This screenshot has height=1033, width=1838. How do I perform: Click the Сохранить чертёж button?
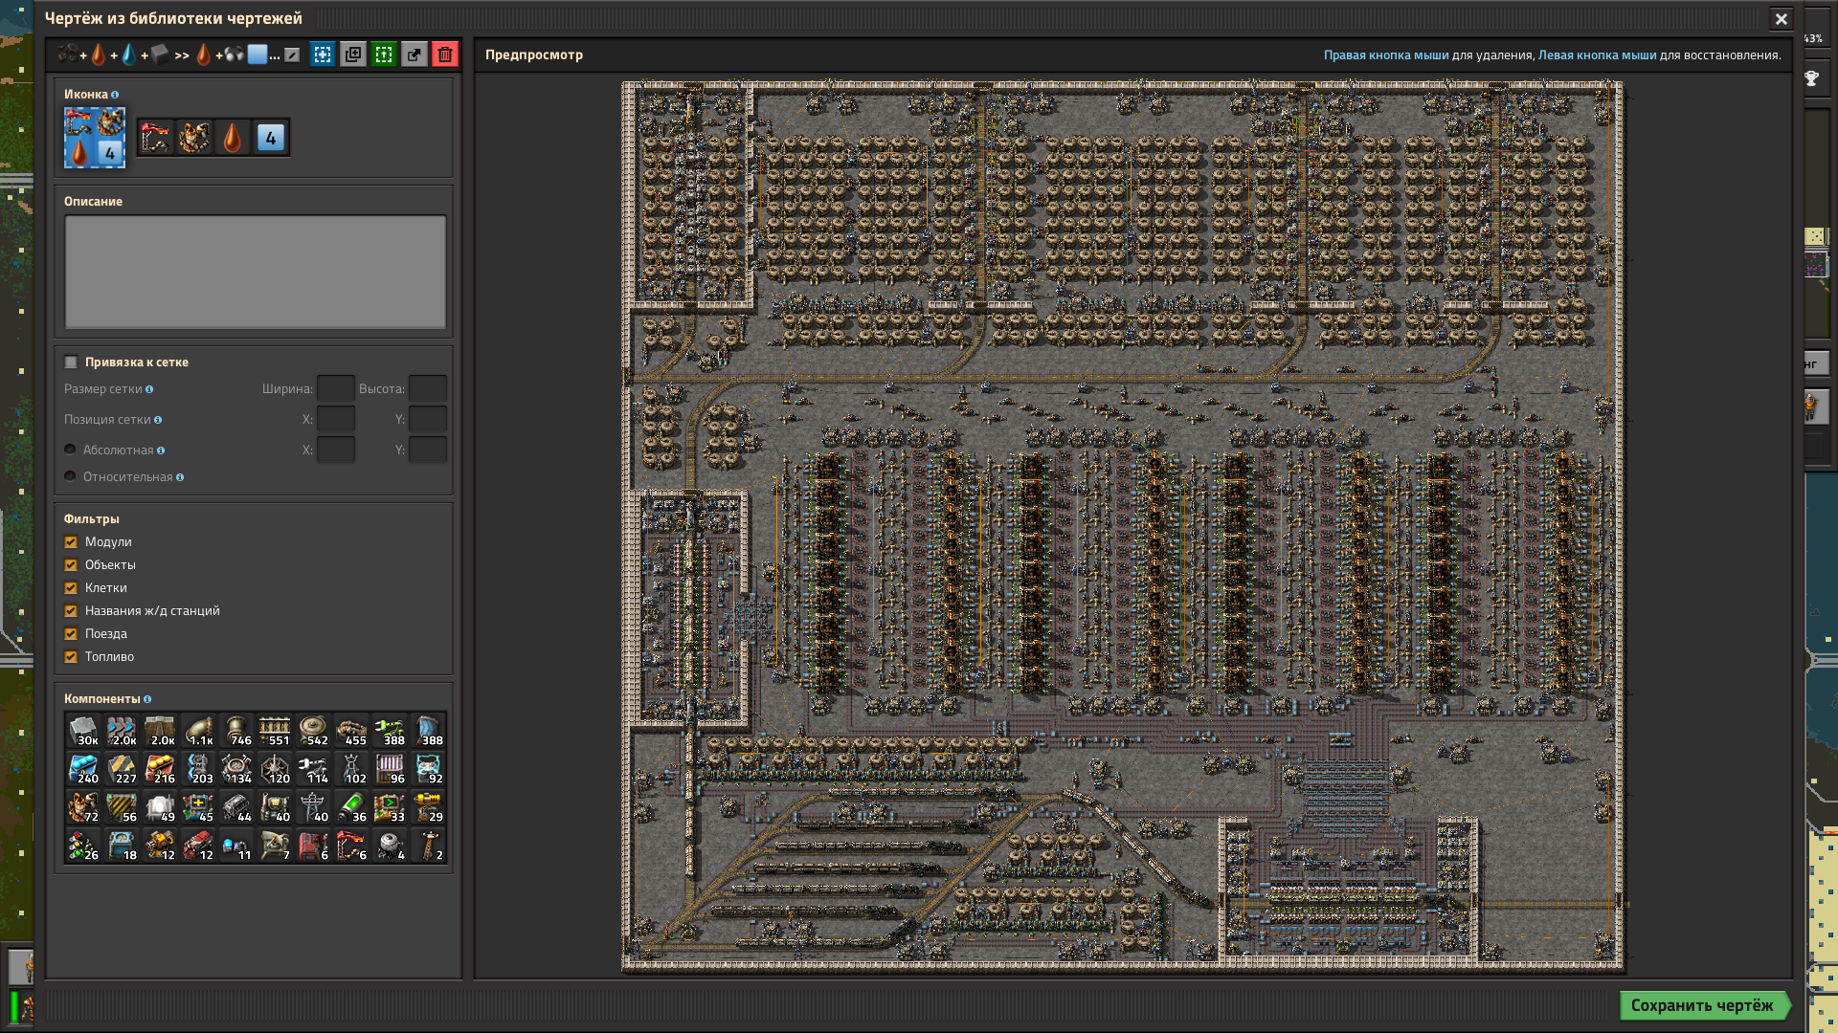click(1703, 1005)
